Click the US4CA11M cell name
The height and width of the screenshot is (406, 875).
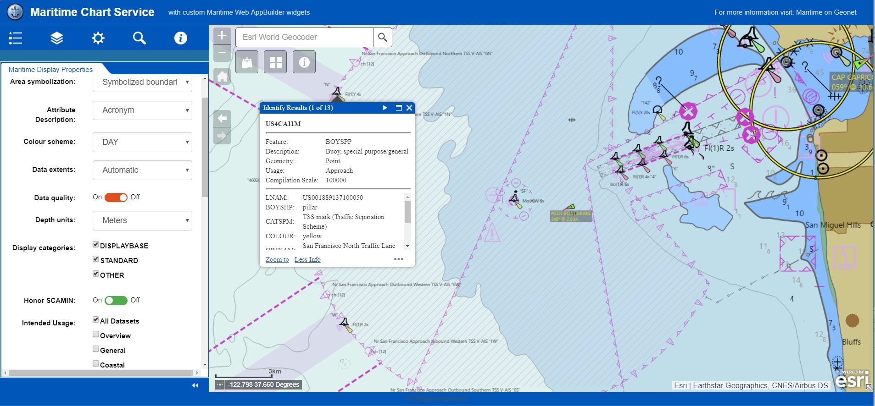(283, 124)
